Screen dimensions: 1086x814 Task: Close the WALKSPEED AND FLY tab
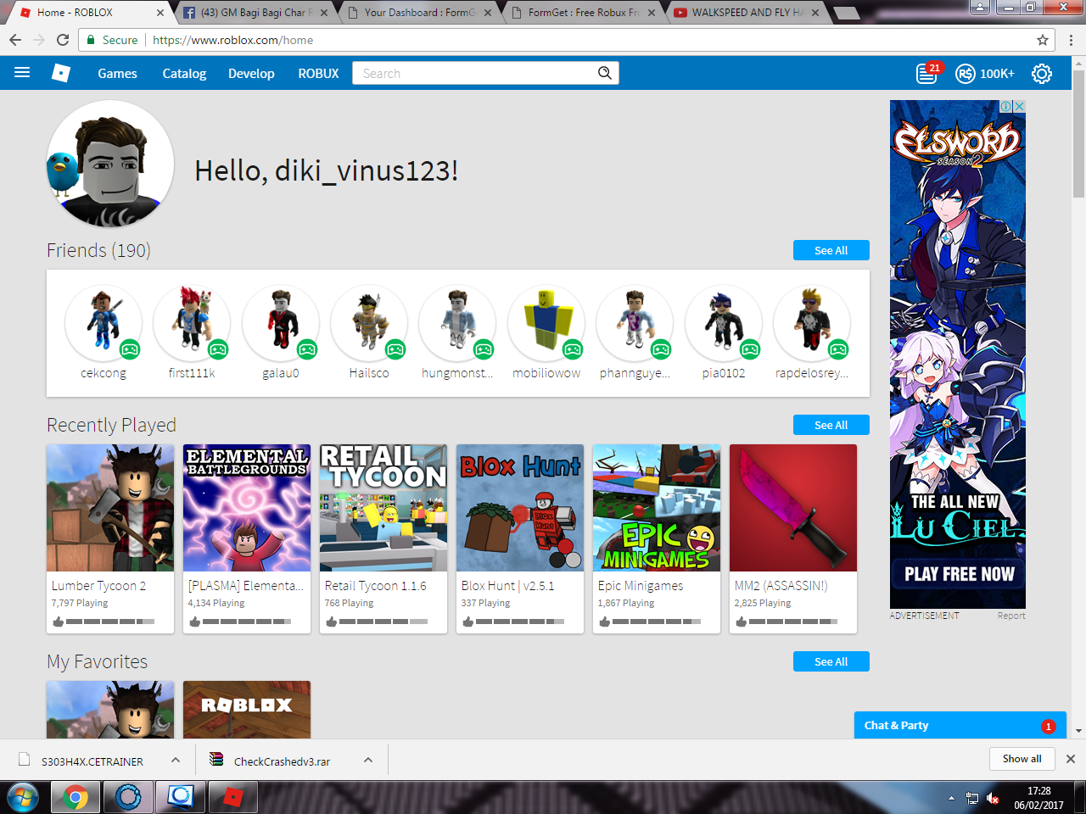tap(815, 13)
